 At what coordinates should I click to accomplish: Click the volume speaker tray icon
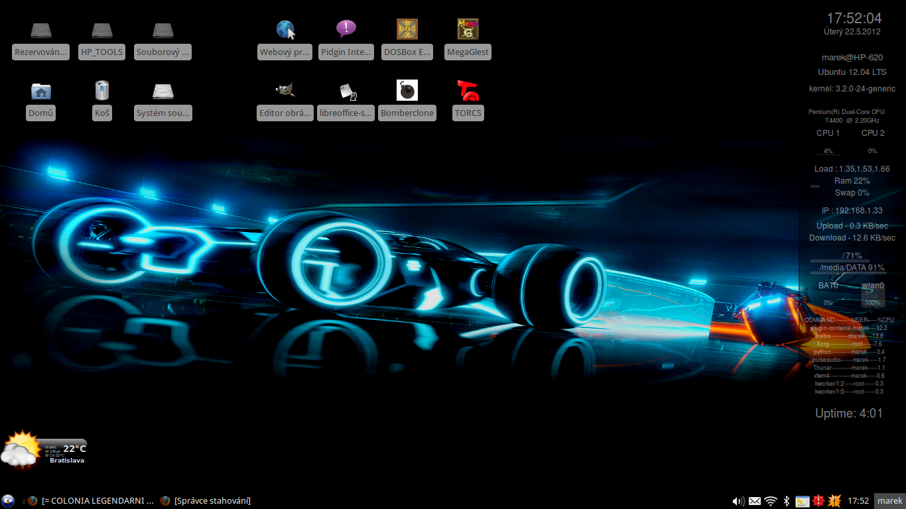click(x=738, y=501)
